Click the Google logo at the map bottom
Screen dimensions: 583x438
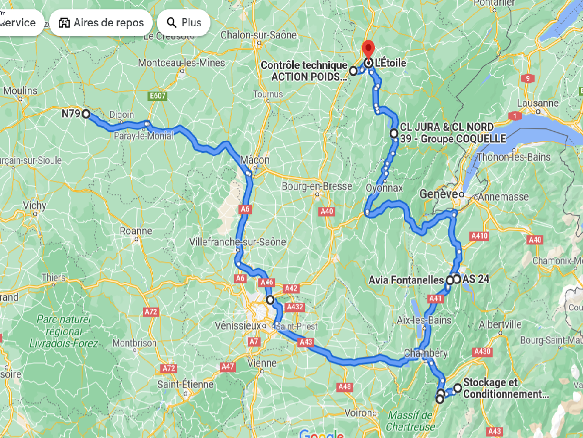tap(321, 433)
